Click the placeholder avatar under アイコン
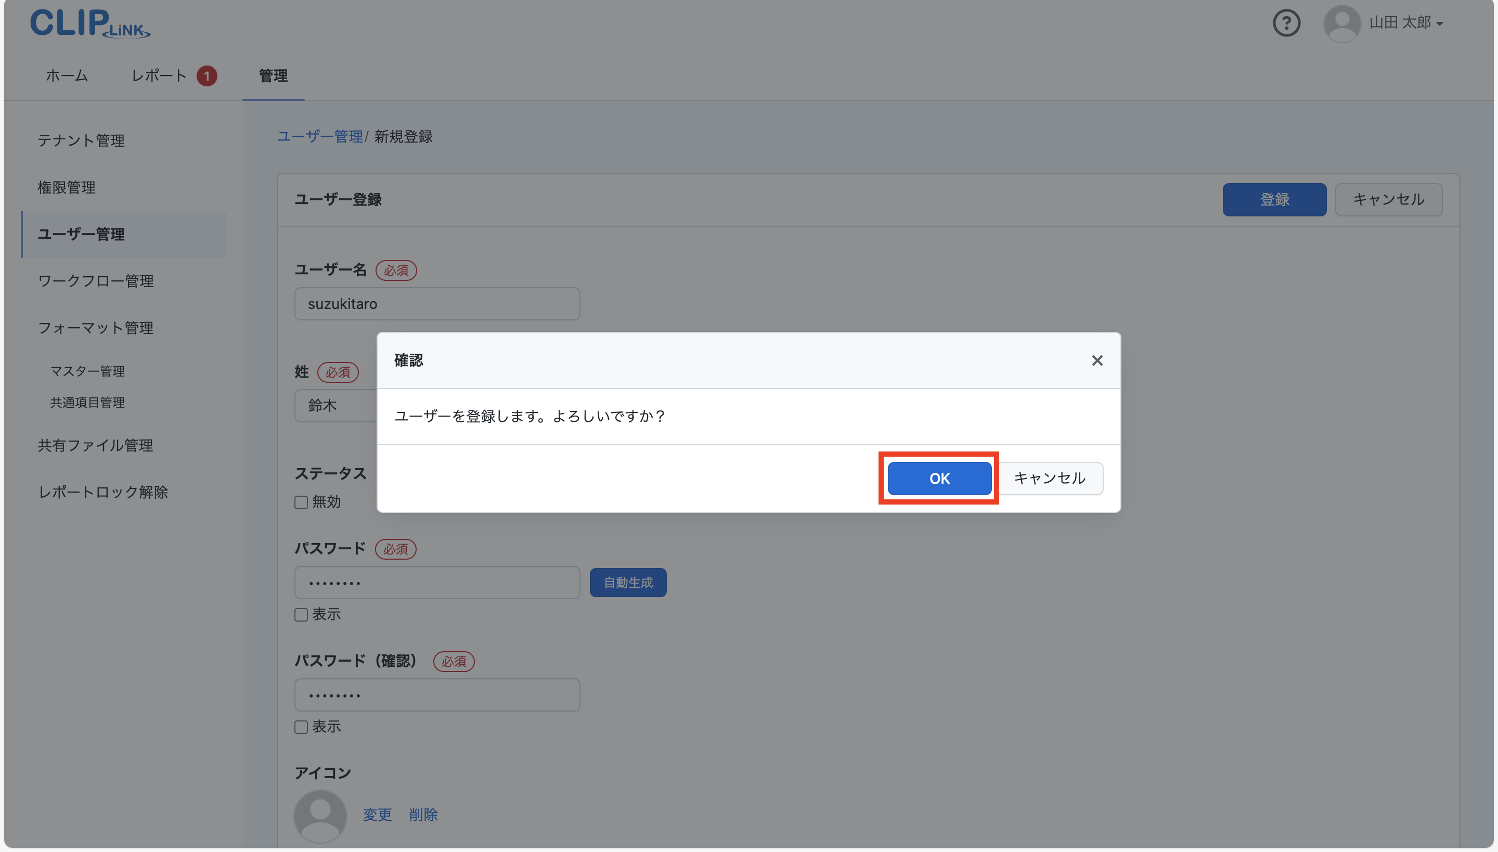This screenshot has width=1498, height=852. coord(320,815)
